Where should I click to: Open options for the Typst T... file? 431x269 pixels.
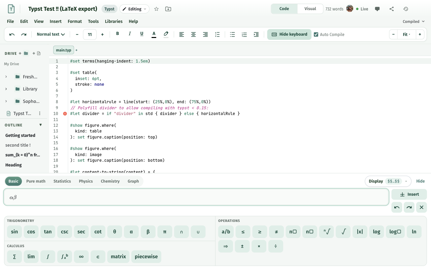[40, 113]
